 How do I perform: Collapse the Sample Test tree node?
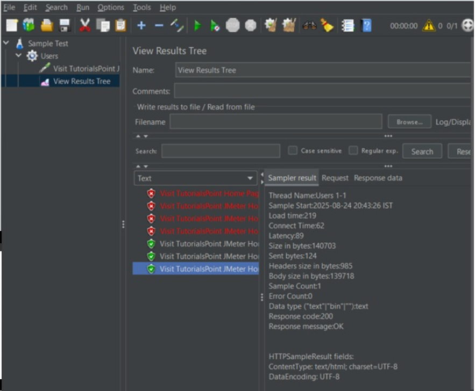pyautogui.click(x=6, y=43)
